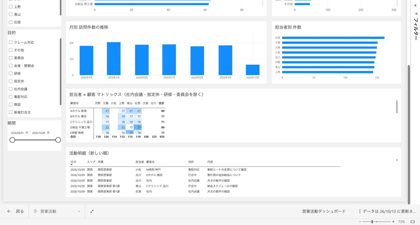Toggle the 新規打合せ checkbox
420x225 pixels.
click(11, 112)
